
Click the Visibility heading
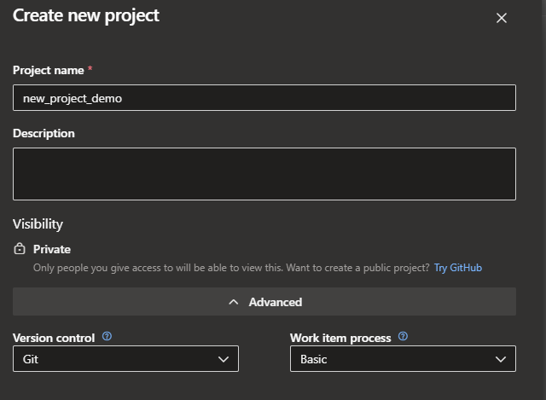38,224
